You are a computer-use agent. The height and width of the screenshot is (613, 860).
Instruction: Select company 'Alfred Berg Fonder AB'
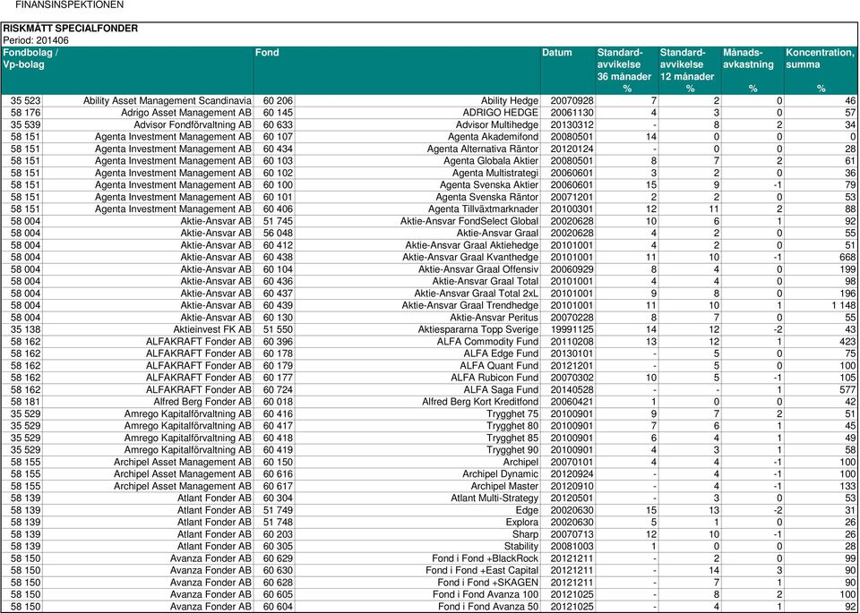(202, 402)
